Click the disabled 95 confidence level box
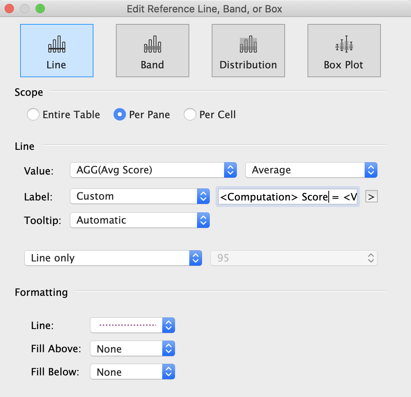The height and width of the screenshot is (397, 411). click(293, 258)
